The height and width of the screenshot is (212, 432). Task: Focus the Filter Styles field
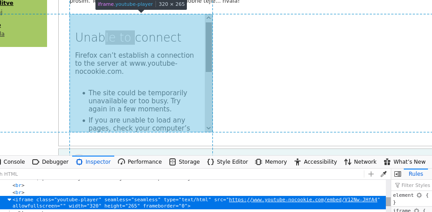click(413, 185)
